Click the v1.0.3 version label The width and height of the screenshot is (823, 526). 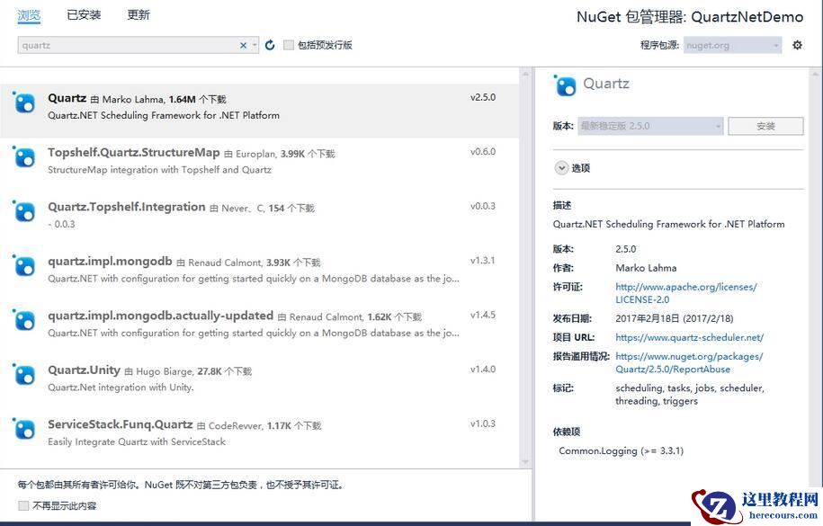(x=483, y=423)
